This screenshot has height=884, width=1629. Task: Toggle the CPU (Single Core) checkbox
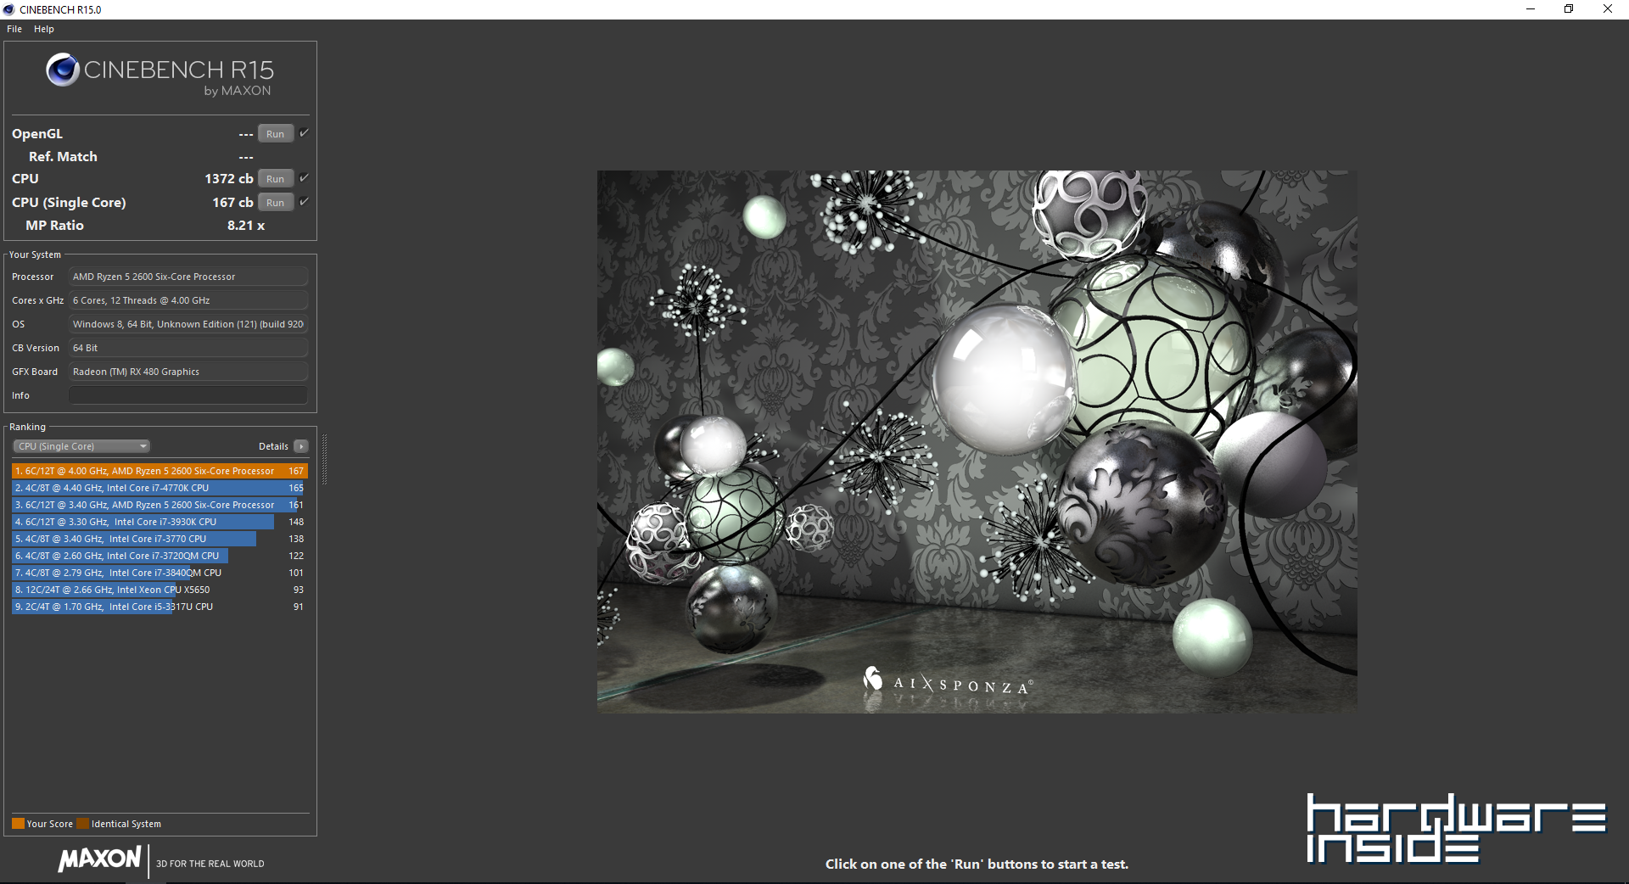[304, 202]
